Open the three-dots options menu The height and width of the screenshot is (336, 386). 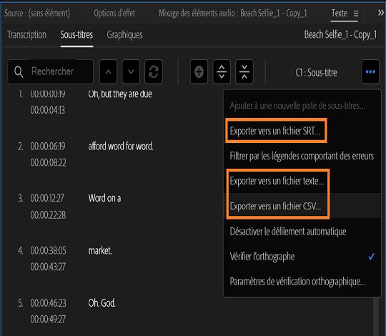coord(370,72)
